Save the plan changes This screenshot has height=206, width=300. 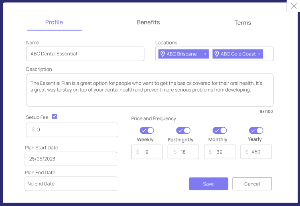pyautogui.click(x=208, y=184)
